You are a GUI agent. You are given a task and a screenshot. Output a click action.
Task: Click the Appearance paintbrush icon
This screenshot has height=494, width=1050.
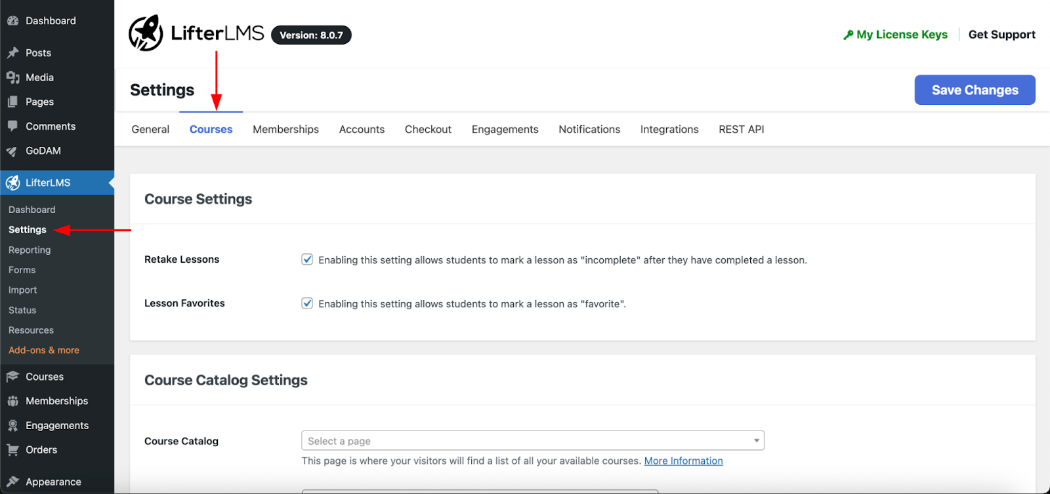click(x=12, y=482)
